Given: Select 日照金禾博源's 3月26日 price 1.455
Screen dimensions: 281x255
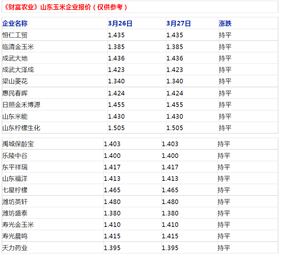Looking at the screenshot, I should (x=116, y=104).
